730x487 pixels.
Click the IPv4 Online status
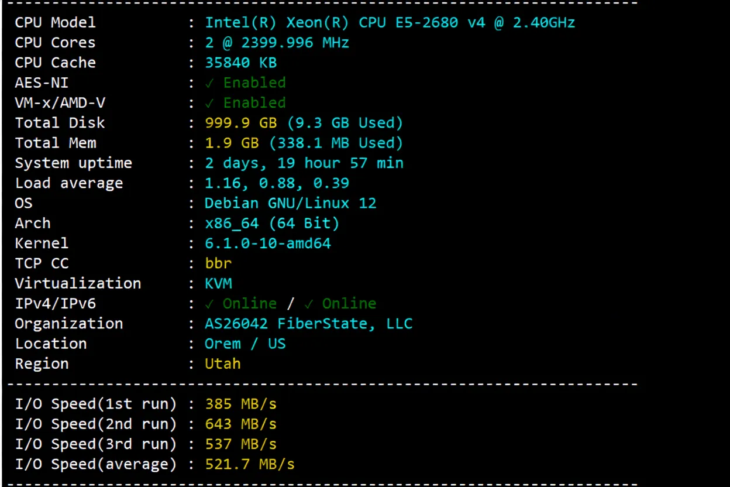point(240,303)
